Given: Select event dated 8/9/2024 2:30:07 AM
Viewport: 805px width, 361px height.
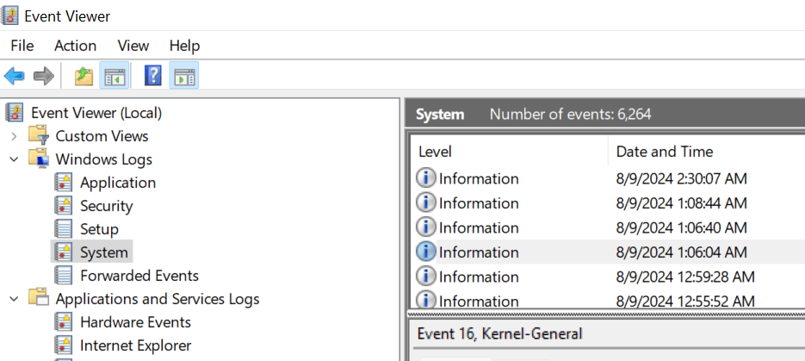Looking at the screenshot, I should point(681,178).
